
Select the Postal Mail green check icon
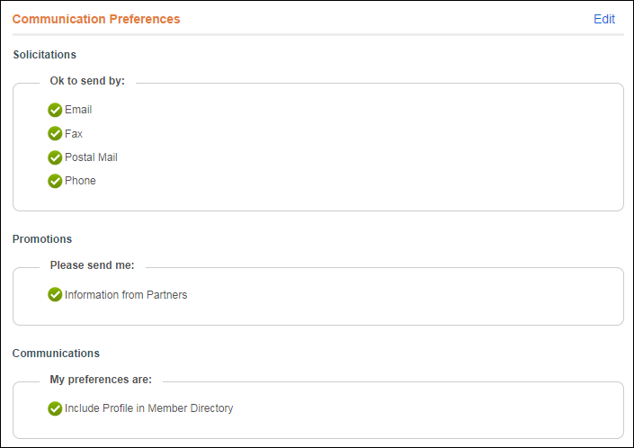click(x=55, y=157)
